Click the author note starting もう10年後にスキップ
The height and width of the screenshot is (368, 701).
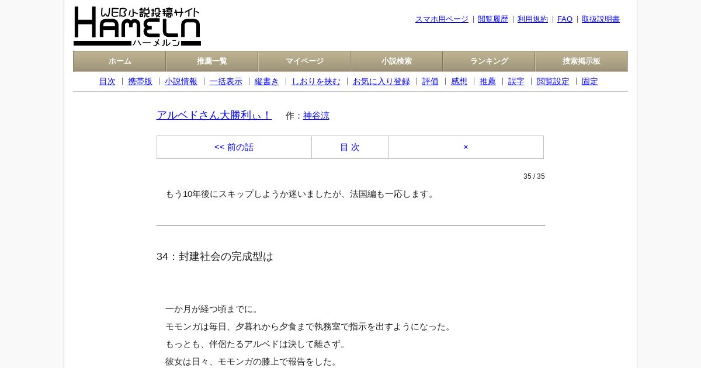pos(301,194)
